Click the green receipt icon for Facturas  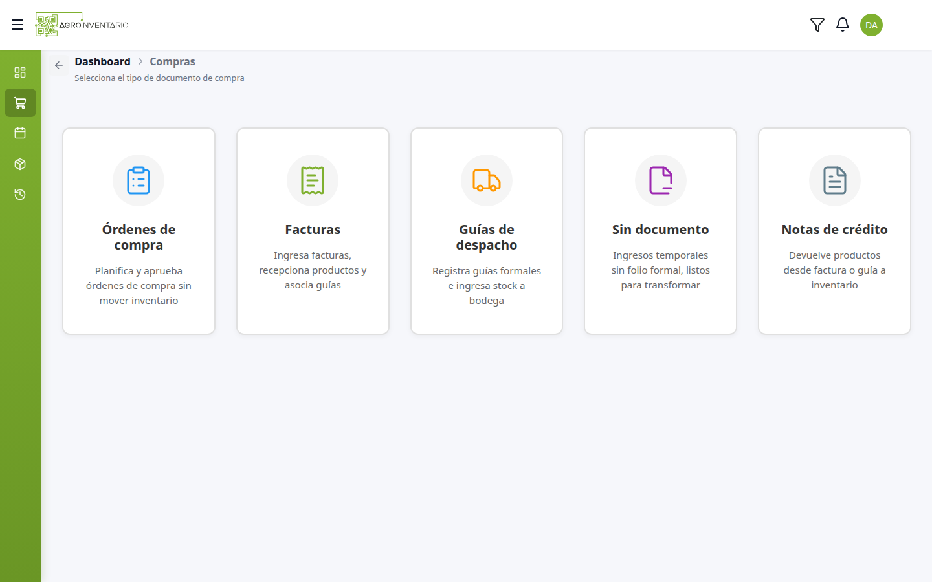point(313,180)
